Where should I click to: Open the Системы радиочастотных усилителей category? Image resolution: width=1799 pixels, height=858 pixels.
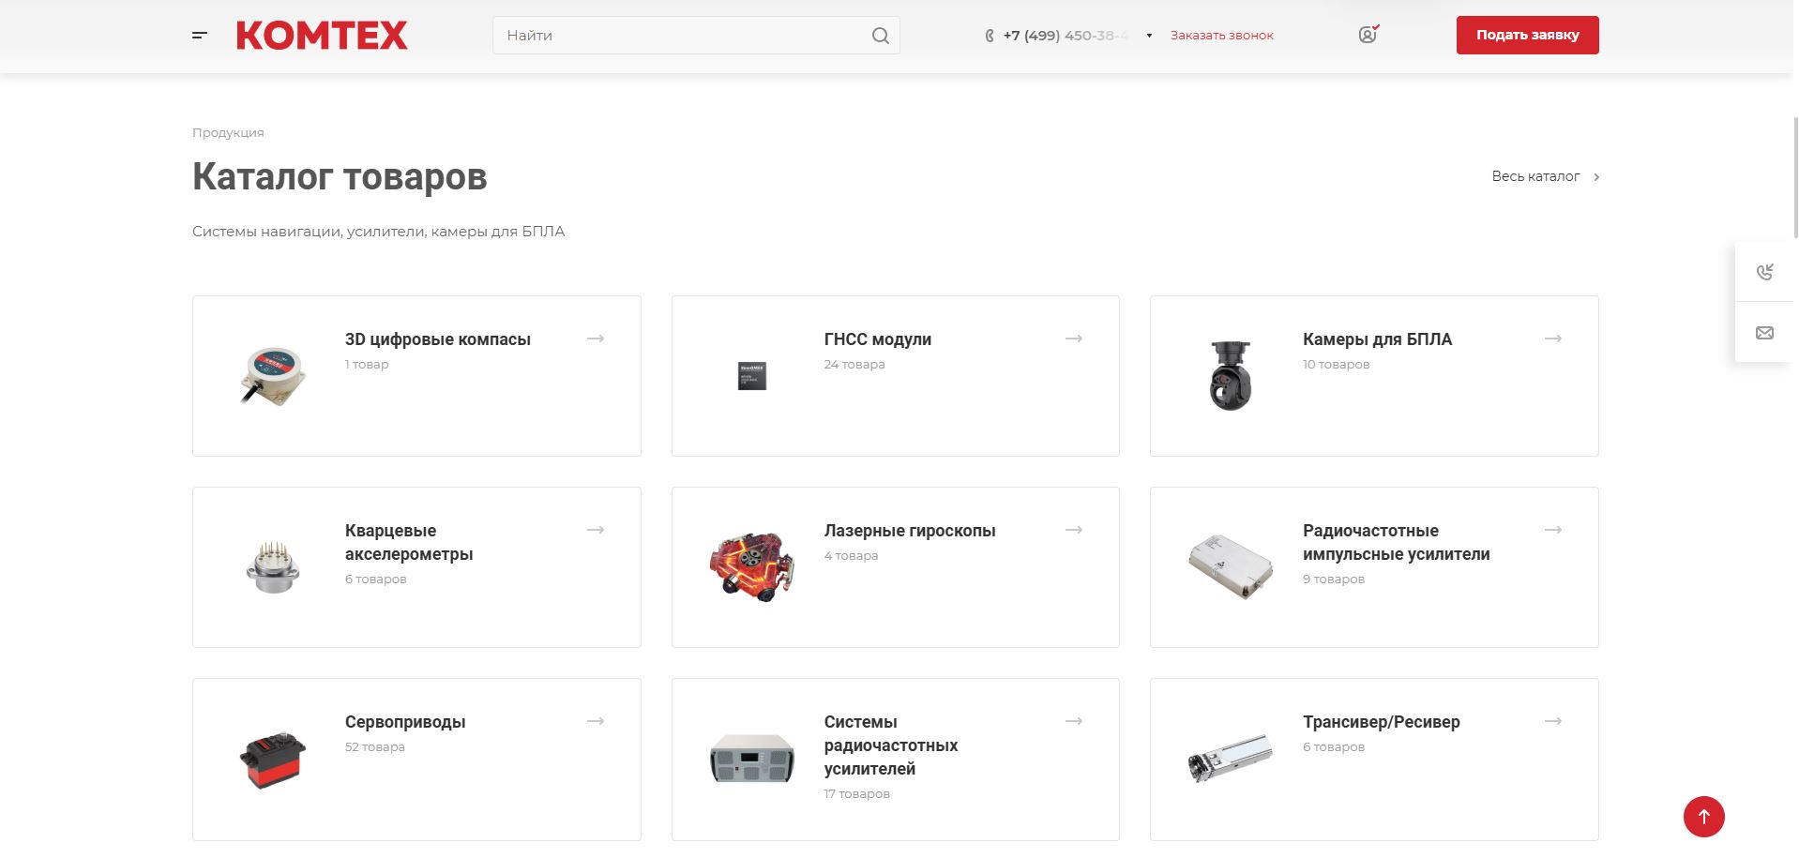[891, 745]
